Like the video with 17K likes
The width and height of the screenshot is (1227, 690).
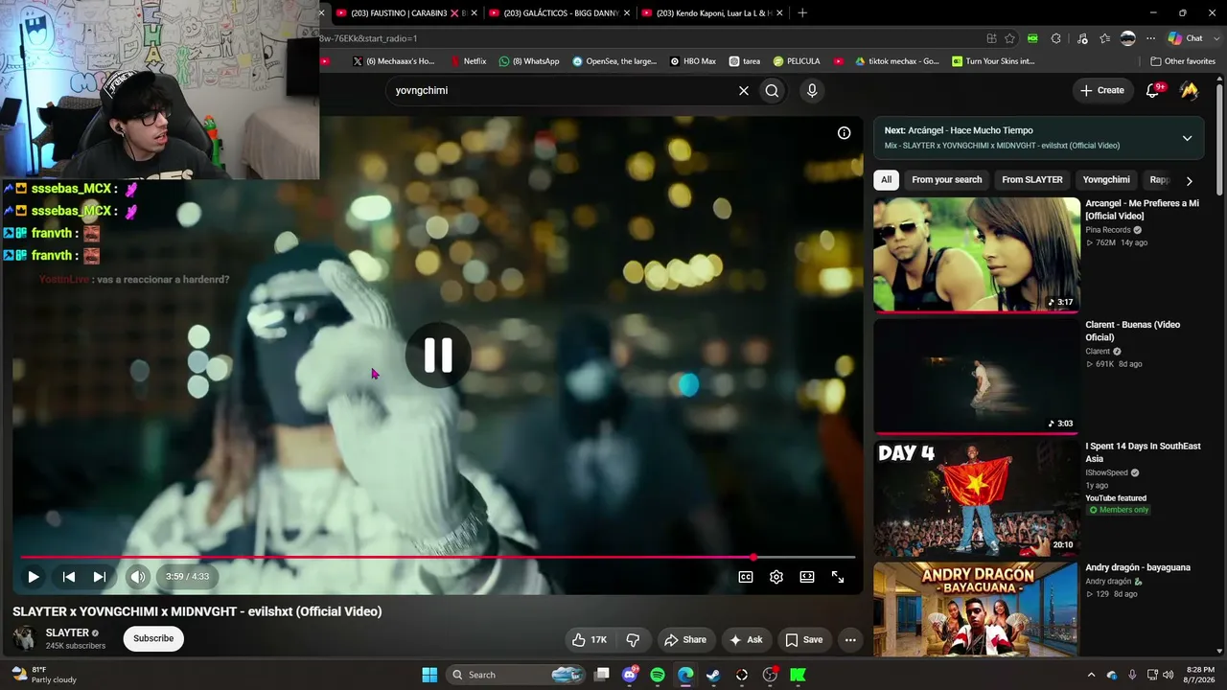590,640
